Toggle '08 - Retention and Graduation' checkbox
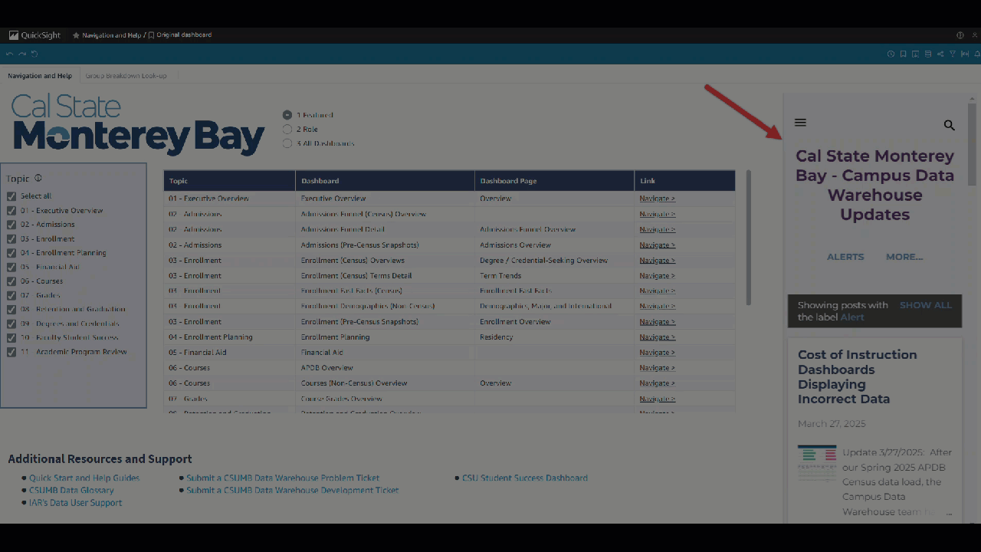Image resolution: width=981 pixels, height=552 pixels. coord(11,309)
